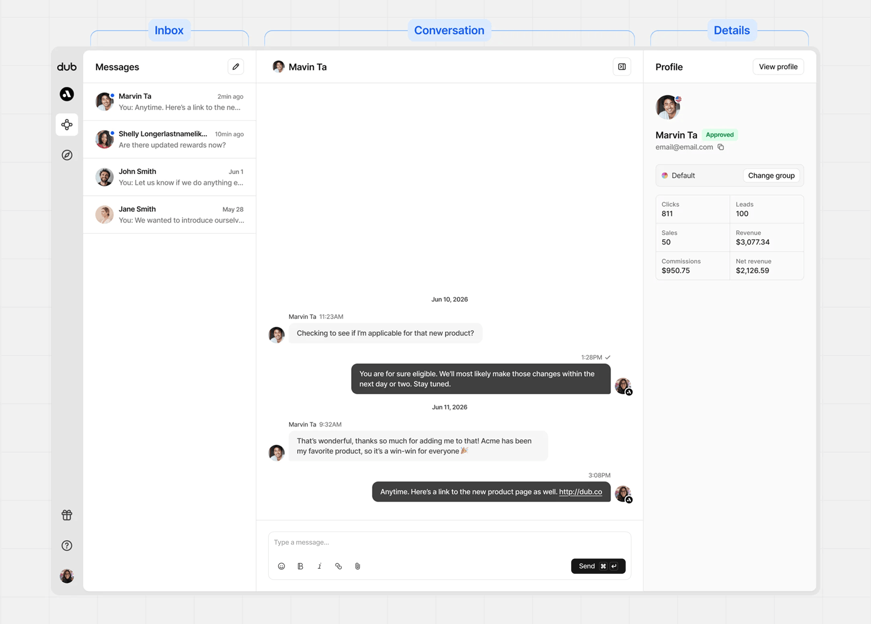Click the View profile button
The image size is (871, 624).
[778, 67]
